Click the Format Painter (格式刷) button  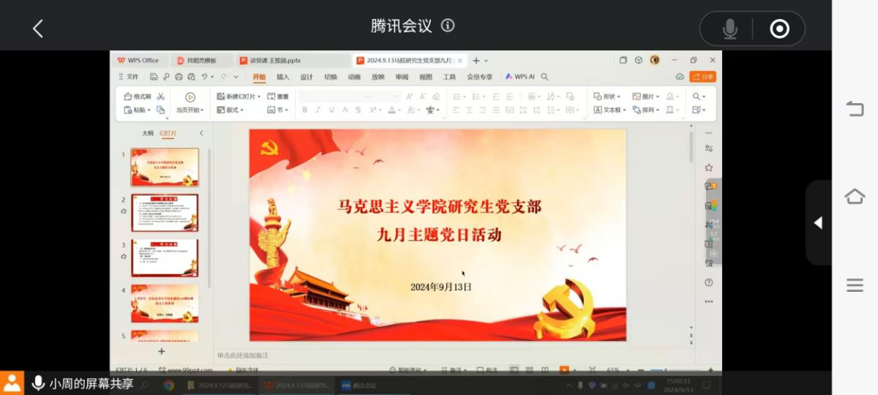(x=138, y=97)
